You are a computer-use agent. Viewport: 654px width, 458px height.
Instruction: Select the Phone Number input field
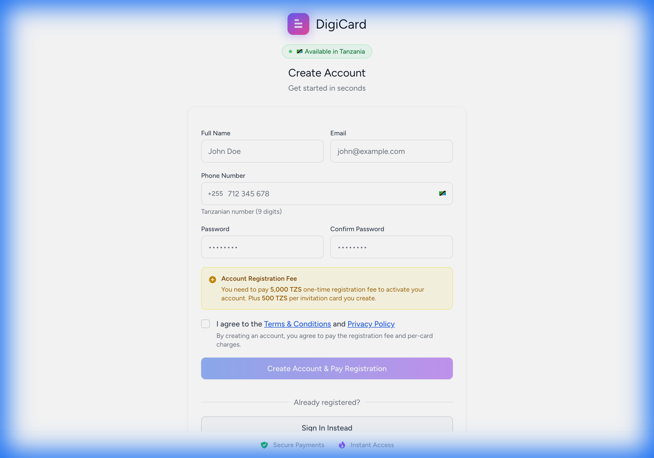pyautogui.click(x=328, y=194)
